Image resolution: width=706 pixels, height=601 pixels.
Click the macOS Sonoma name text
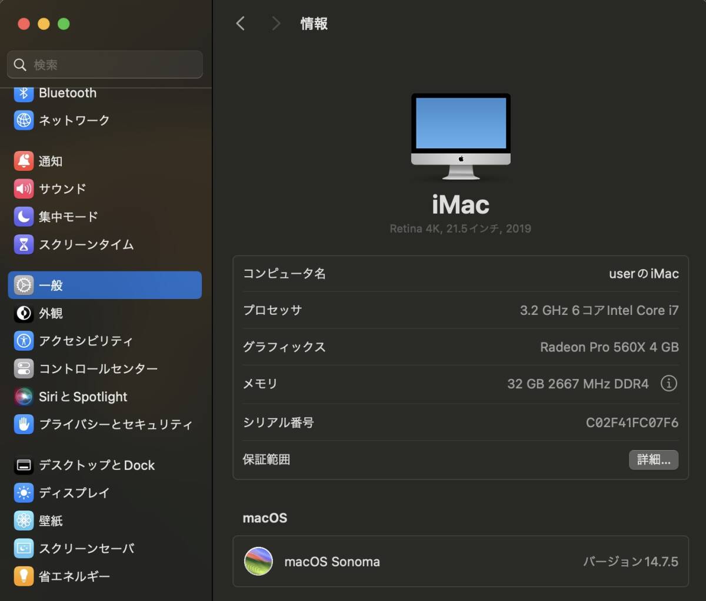point(332,562)
